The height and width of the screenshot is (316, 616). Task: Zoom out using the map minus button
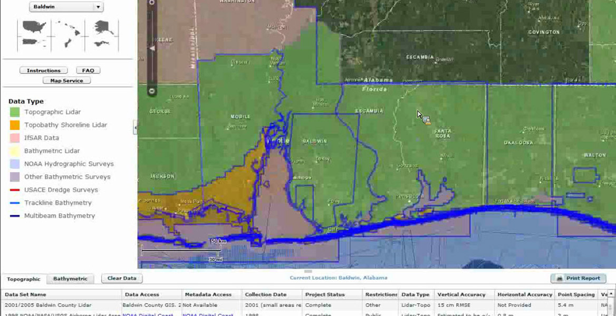(x=152, y=91)
